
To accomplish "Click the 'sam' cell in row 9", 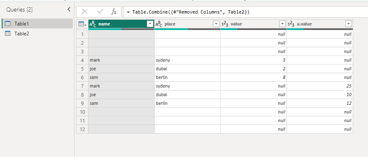I will 121,103.
